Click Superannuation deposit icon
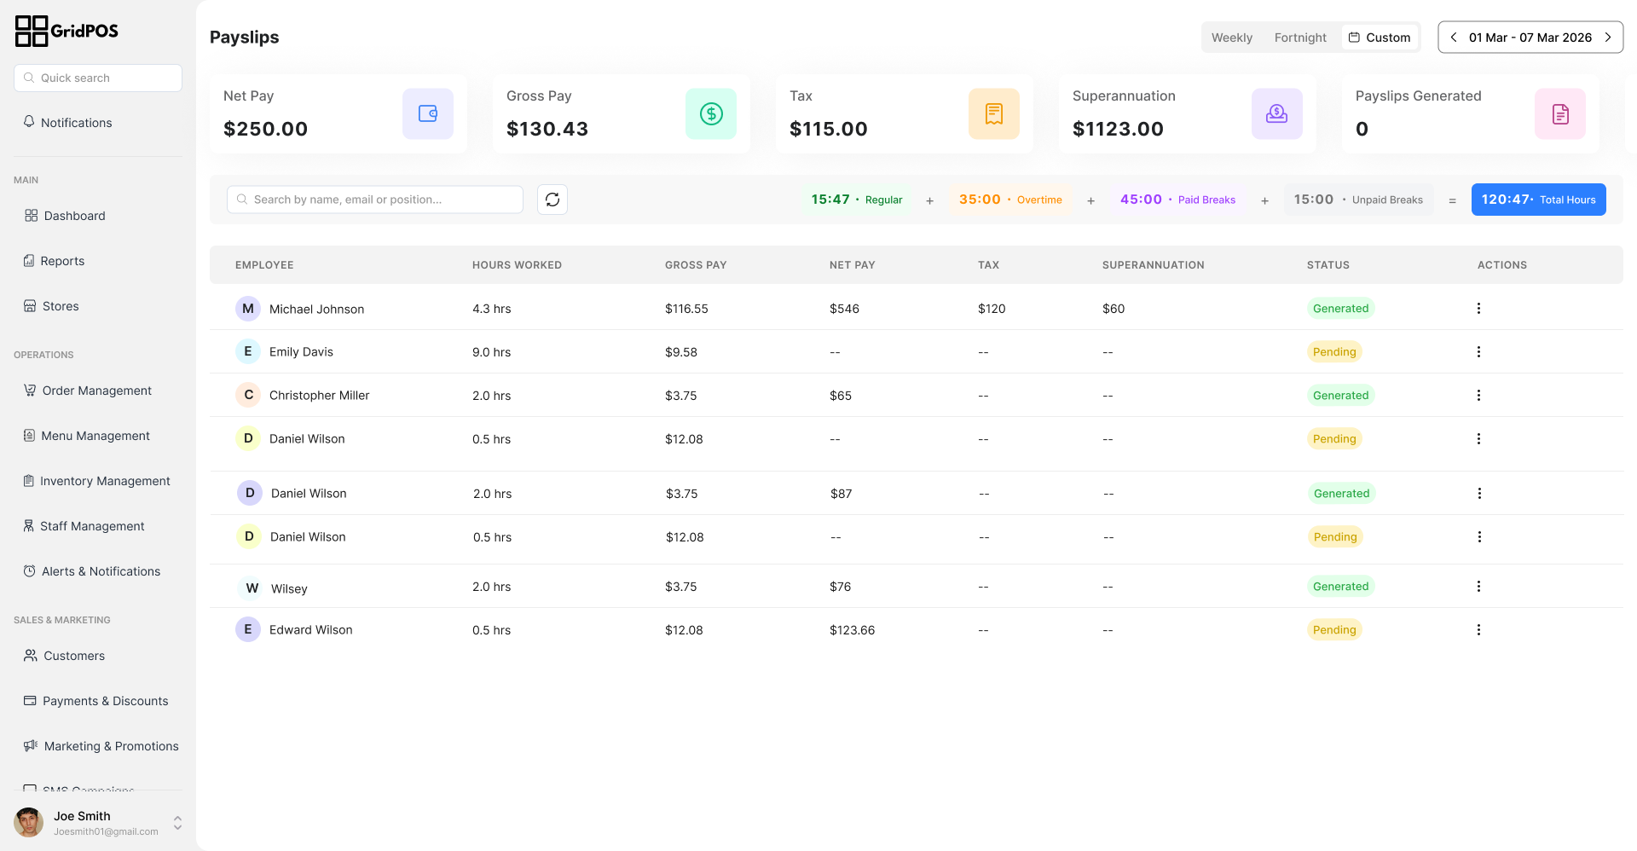1637x851 pixels. pos(1277,113)
